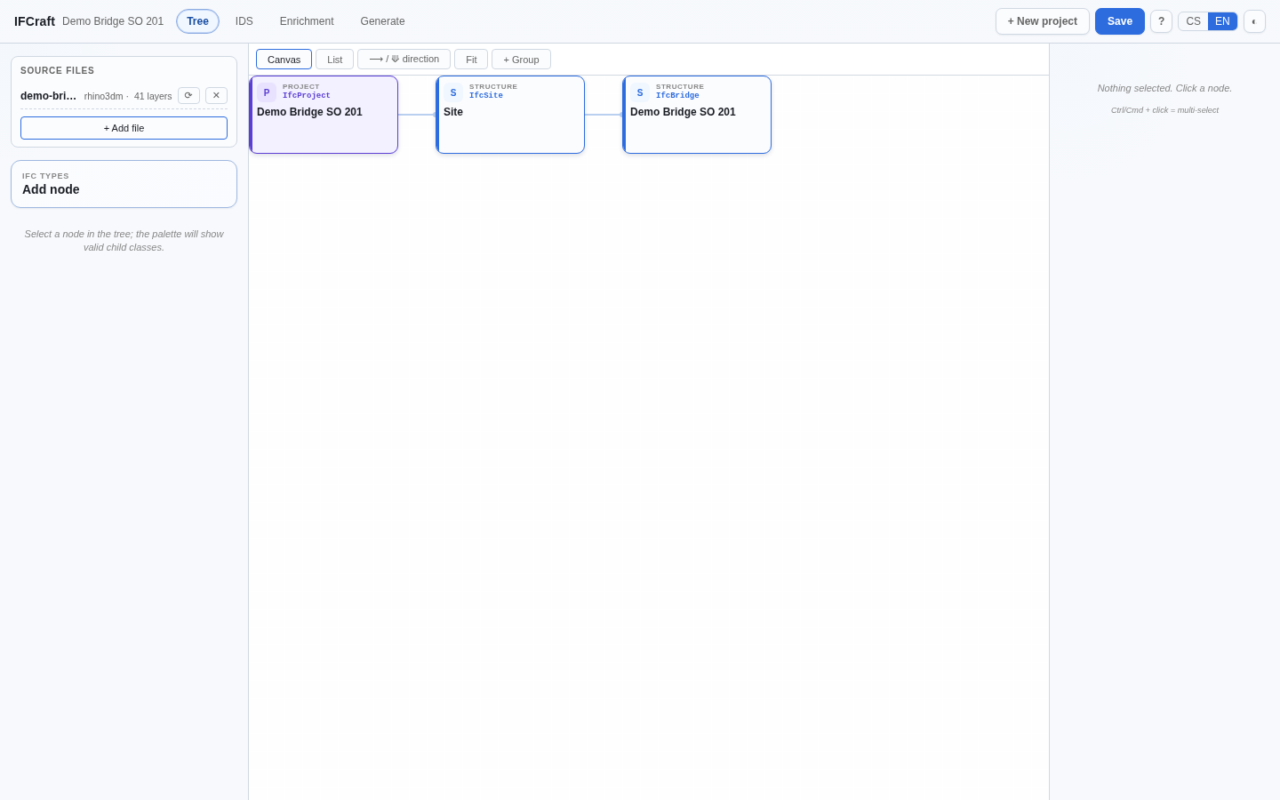Open the IDS tab
Screen dimensions: 1280x800
244,21
